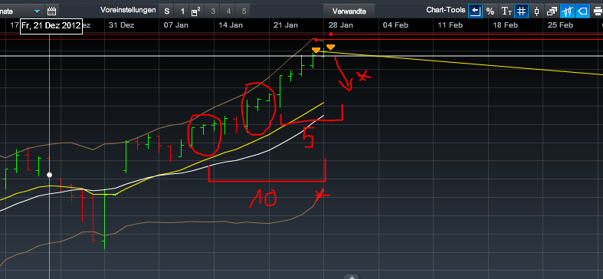Click the Voreinstellungen label
This screenshot has height=279, width=603.
(x=129, y=10)
